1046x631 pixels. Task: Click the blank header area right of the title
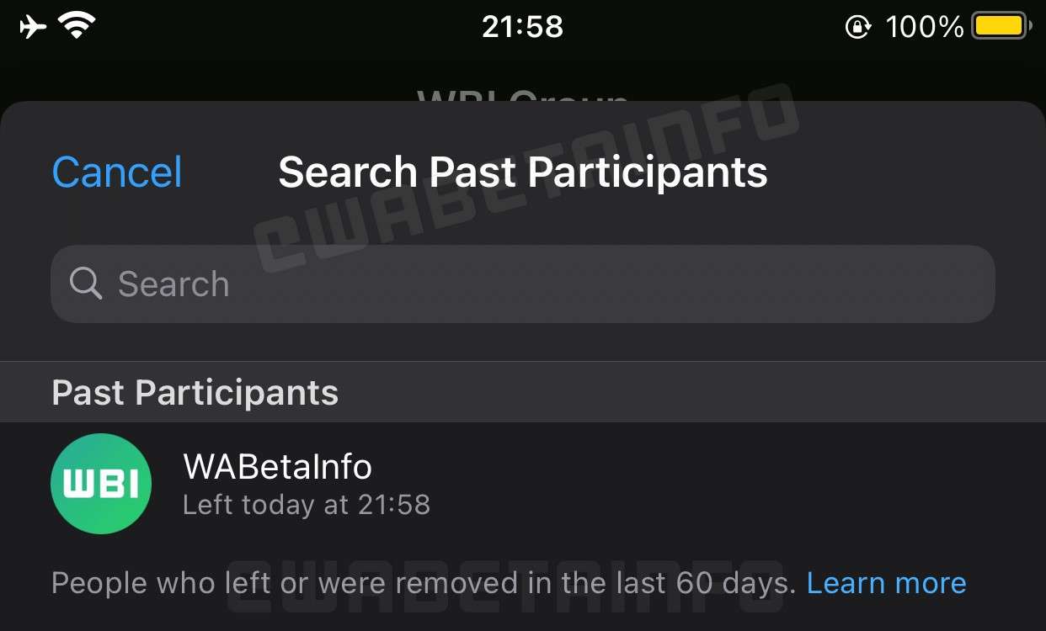[901, 172]
